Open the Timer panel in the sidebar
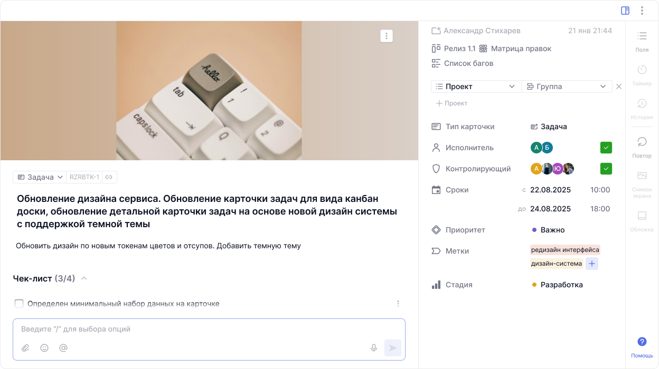This screenshot has height=369, width=659. (x=642, y=70)
